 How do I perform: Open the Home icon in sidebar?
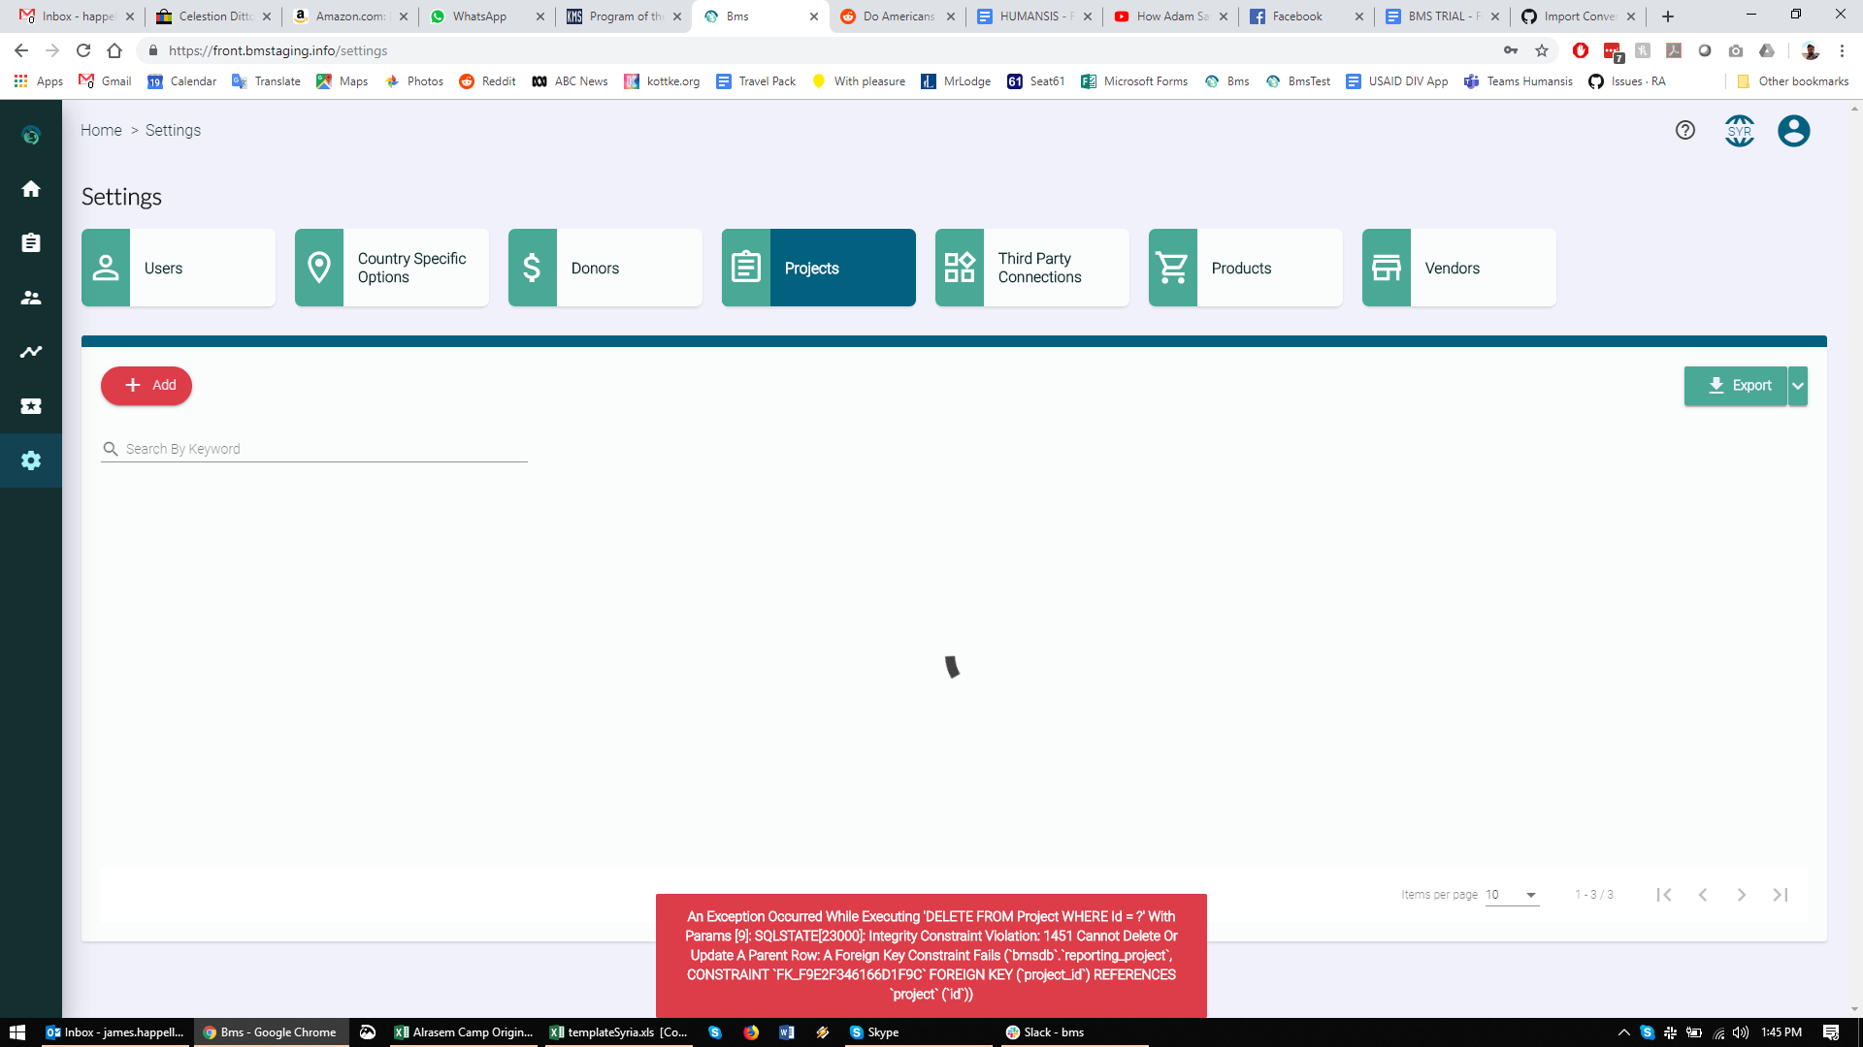click(x=31, y=189)
